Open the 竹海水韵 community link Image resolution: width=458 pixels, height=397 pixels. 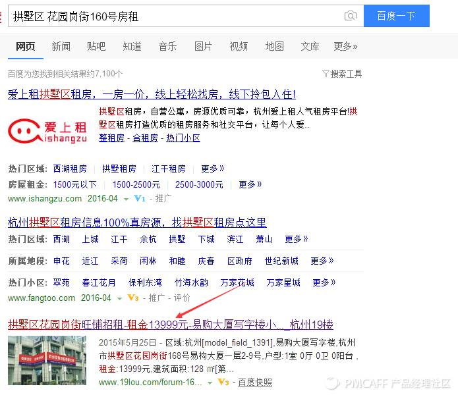pos(191,282)
